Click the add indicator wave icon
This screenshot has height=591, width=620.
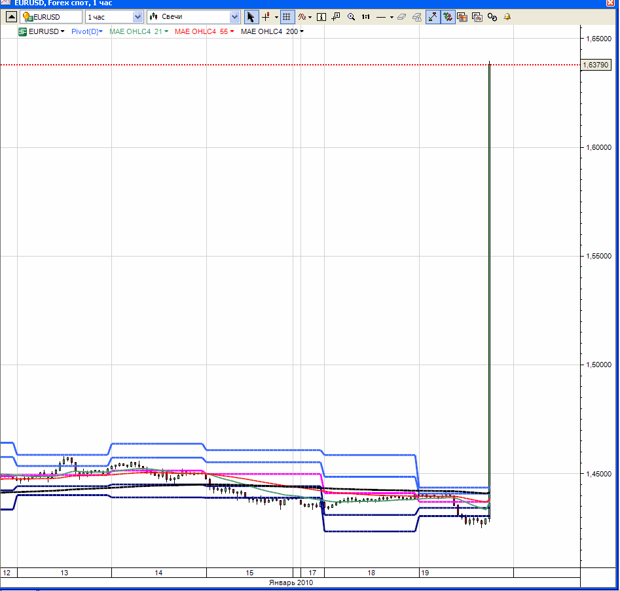click(x=302, y=17)
